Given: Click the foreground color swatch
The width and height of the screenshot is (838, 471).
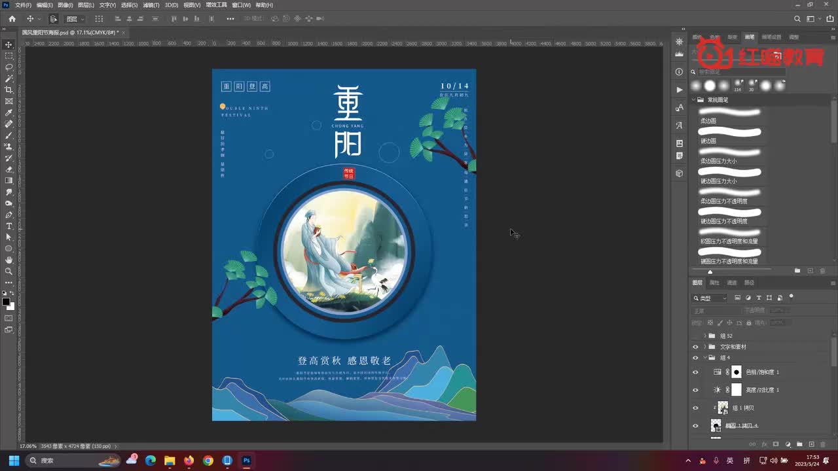Looking at the screenshot, I should [x=7, y=302].
